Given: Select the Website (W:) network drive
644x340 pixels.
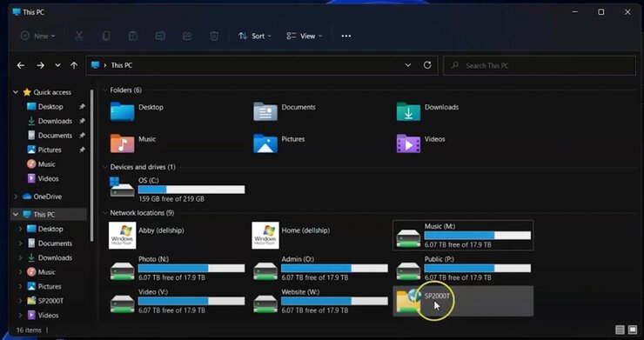Looking at the screenshot, I should point(320,301).
